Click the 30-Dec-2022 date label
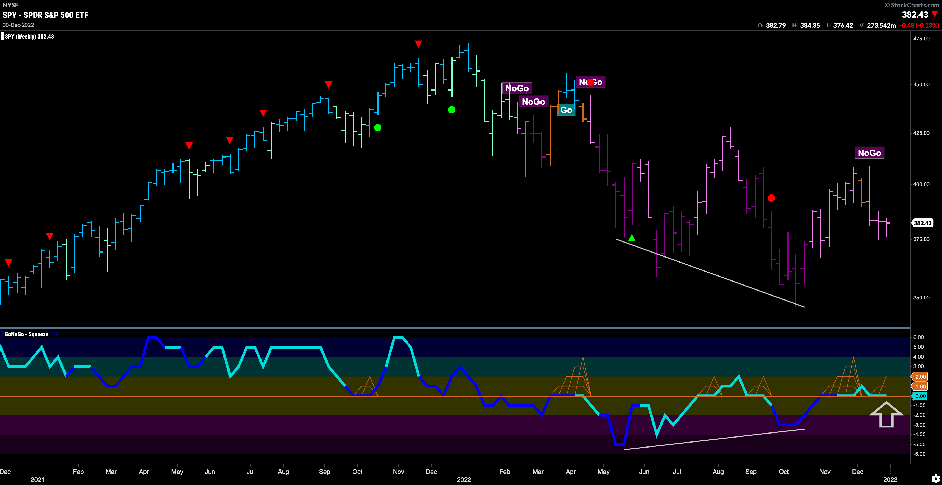 (18, 25)
